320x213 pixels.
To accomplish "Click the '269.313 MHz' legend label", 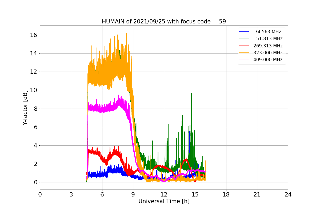I will click(268, 46).
